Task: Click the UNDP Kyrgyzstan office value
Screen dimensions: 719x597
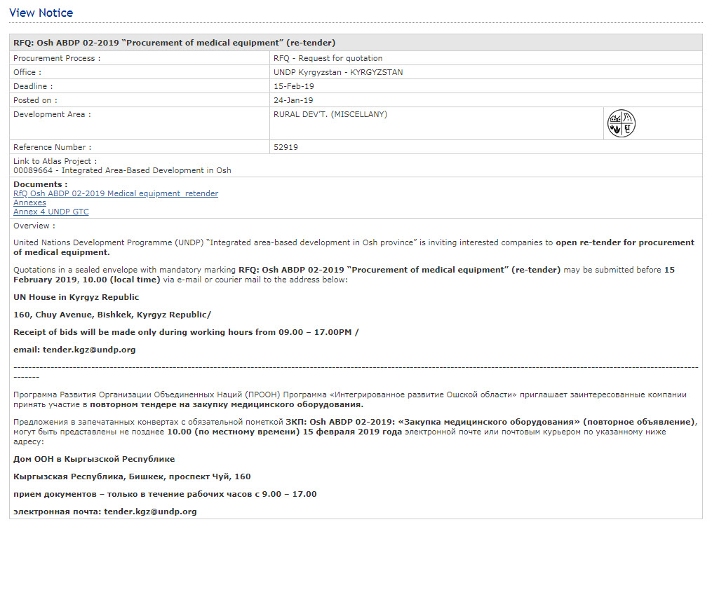Action: click(338, 72)
